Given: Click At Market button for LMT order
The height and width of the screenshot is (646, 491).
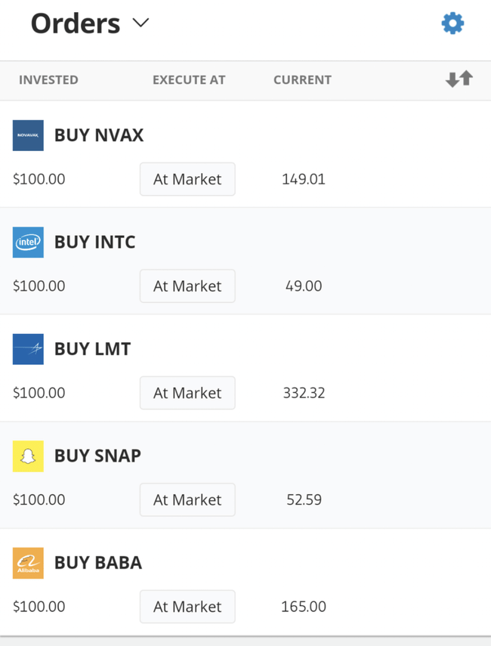Looking at the screenshot, I should [187, 393].
